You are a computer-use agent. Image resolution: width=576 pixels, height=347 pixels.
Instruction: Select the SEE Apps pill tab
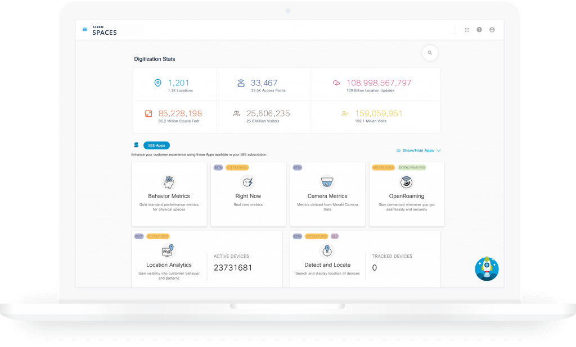(x=156, y=145)
